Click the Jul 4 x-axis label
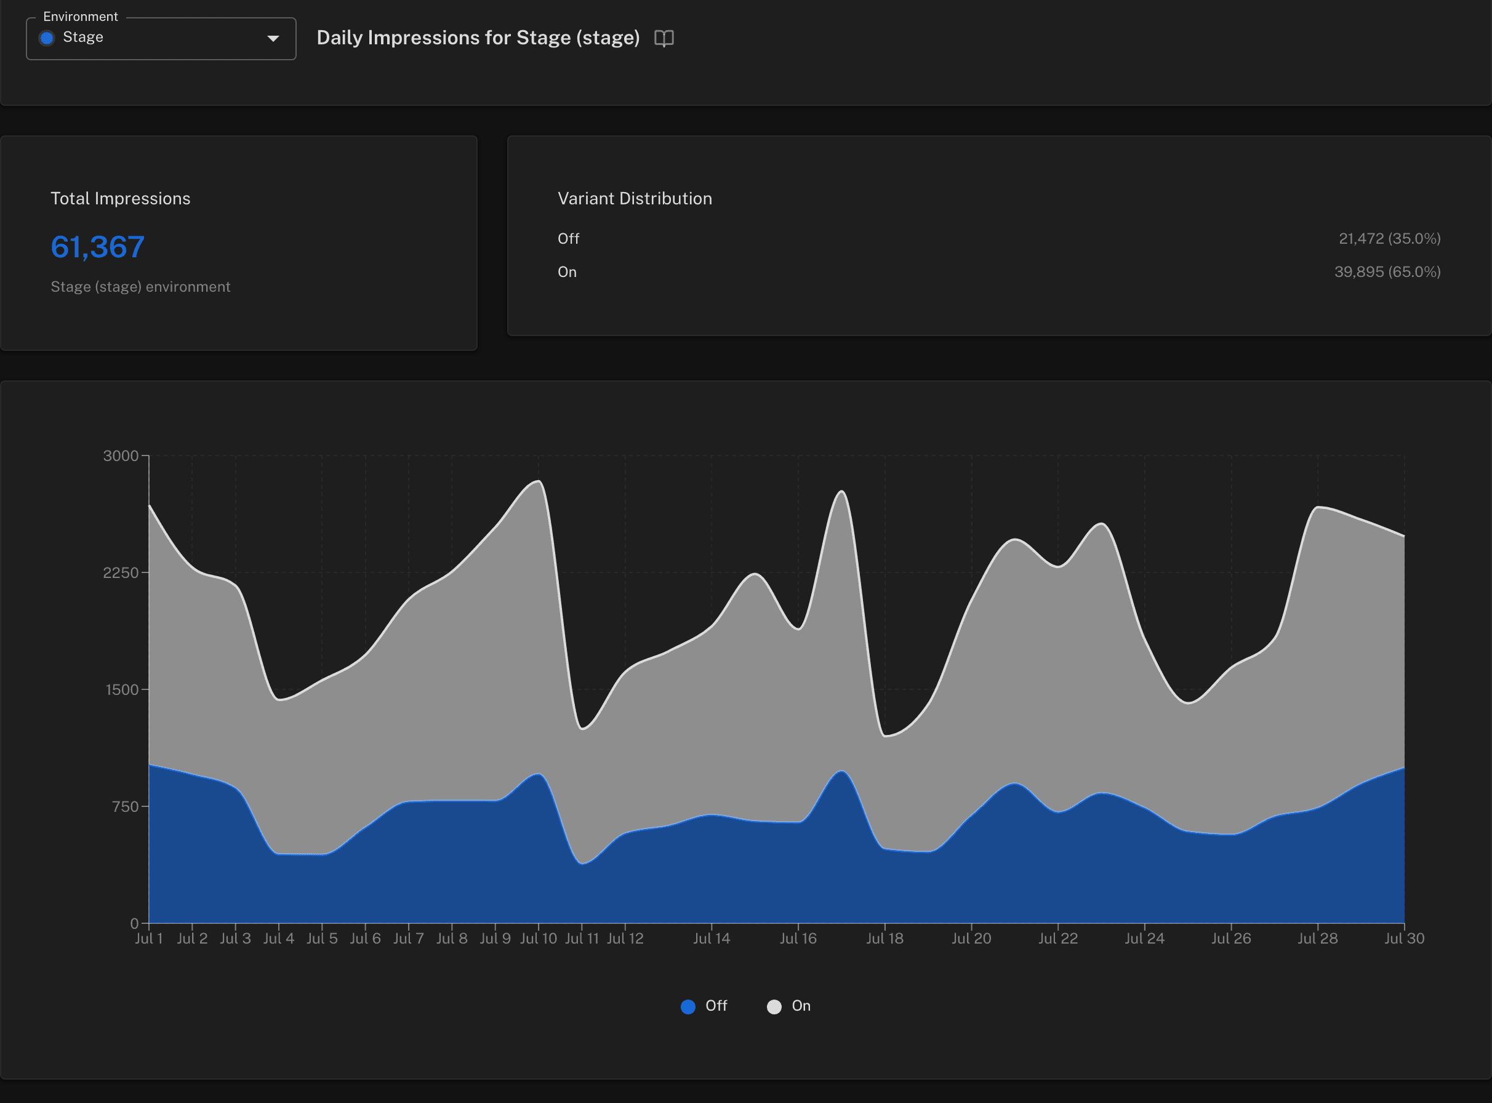Screen dimensions: 1492x1103 (x=279, y=938)
